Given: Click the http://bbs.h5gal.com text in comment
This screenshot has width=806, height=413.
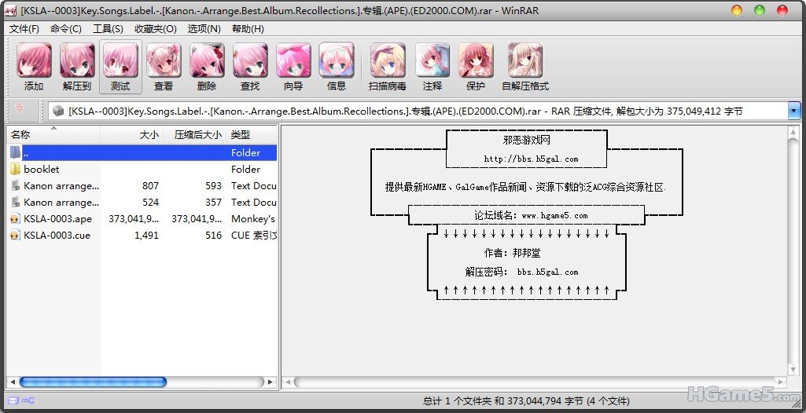Looking at the screenshot, I should pyautogui.click(x=531, y=159).
